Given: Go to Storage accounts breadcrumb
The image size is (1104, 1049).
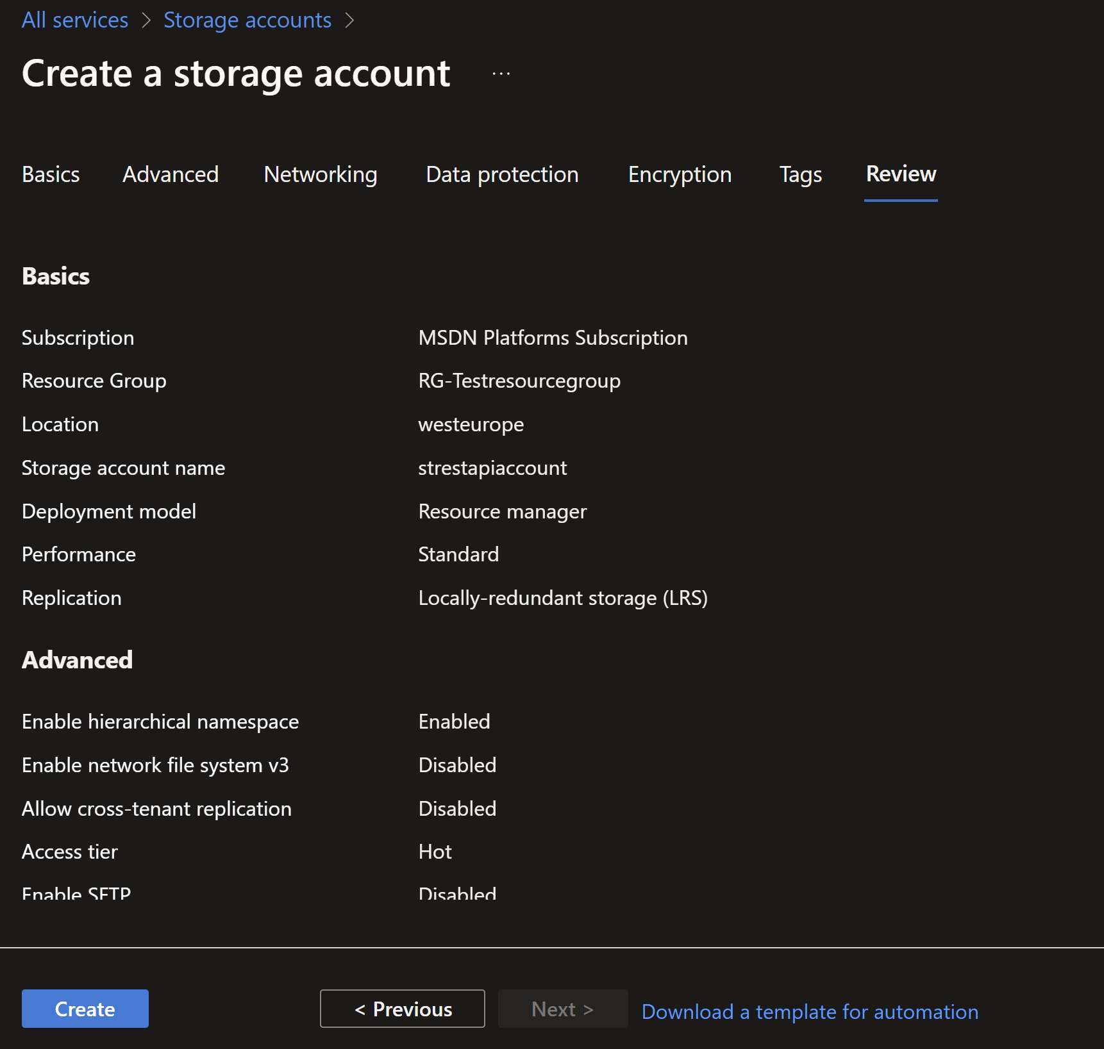Looking at the screenshot, I should [247, 20].
